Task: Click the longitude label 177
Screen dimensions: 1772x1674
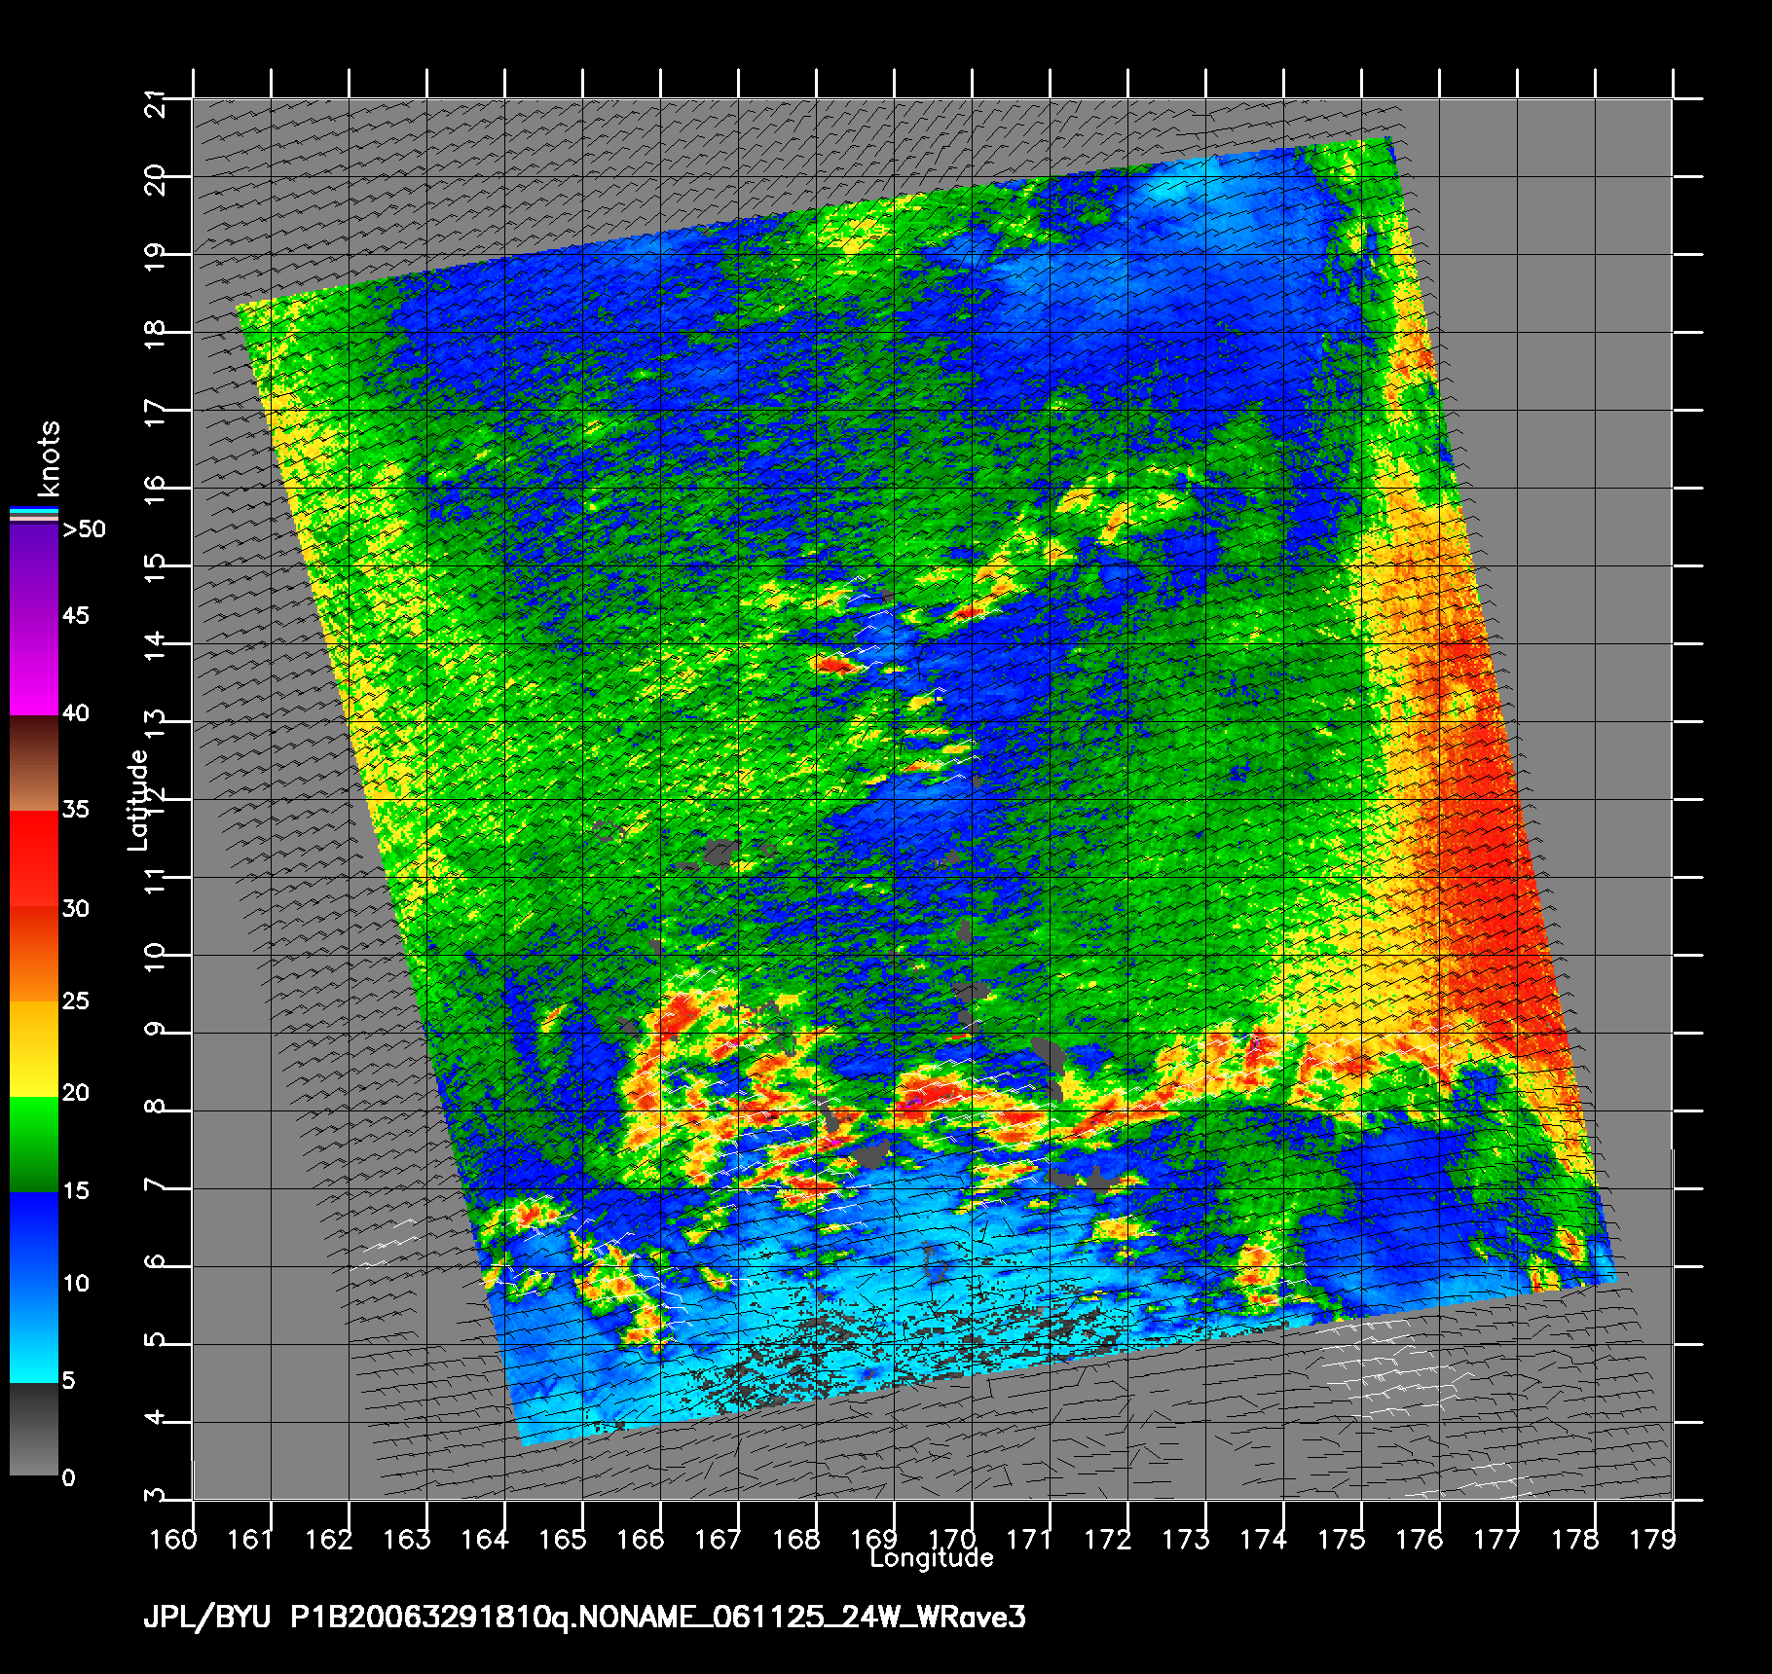Action: [1497, 1539]
